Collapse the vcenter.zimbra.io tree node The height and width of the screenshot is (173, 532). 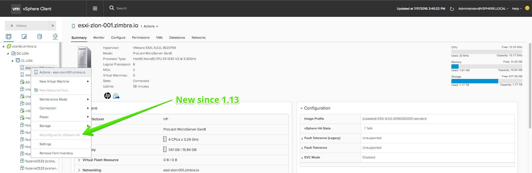pos(3,46)
